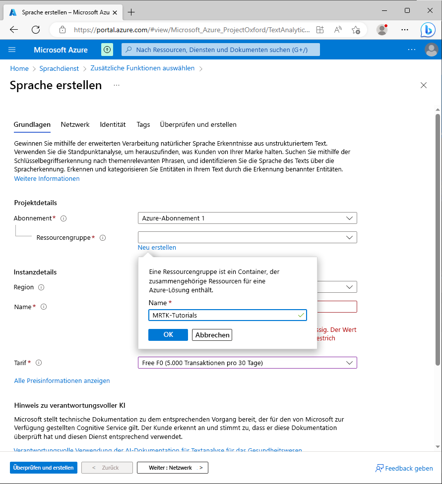This screenshot has width=442, height=484.
Task: Open the Azure header more options ellipsis
Action: coord(412,50)
